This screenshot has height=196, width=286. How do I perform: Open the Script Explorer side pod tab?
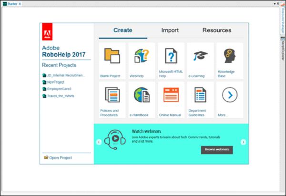283,49
